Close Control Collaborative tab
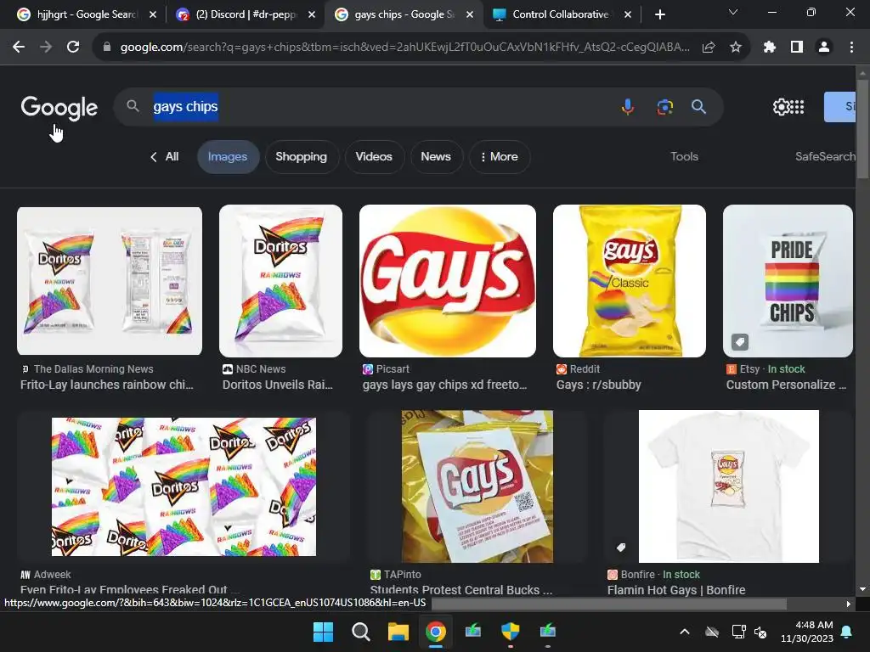This screenshot has height=652, width=870. (x=628, y=15)
